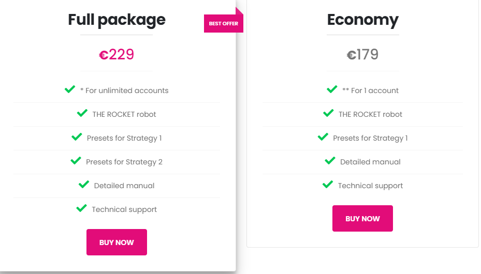
Task: Click checkmark next to Presets for Strategy 2
Action: pos(76,161)
